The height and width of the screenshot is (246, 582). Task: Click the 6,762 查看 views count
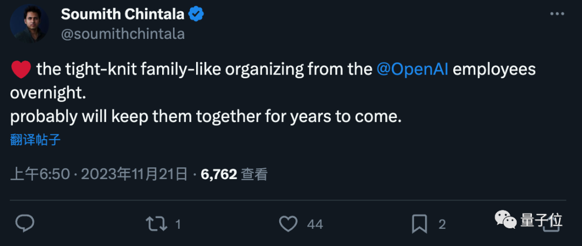[234, 174]
